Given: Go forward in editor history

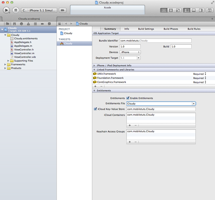Looking at the screenshot, I should 71,24.
